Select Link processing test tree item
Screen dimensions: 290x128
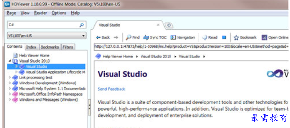click(35, 77)
